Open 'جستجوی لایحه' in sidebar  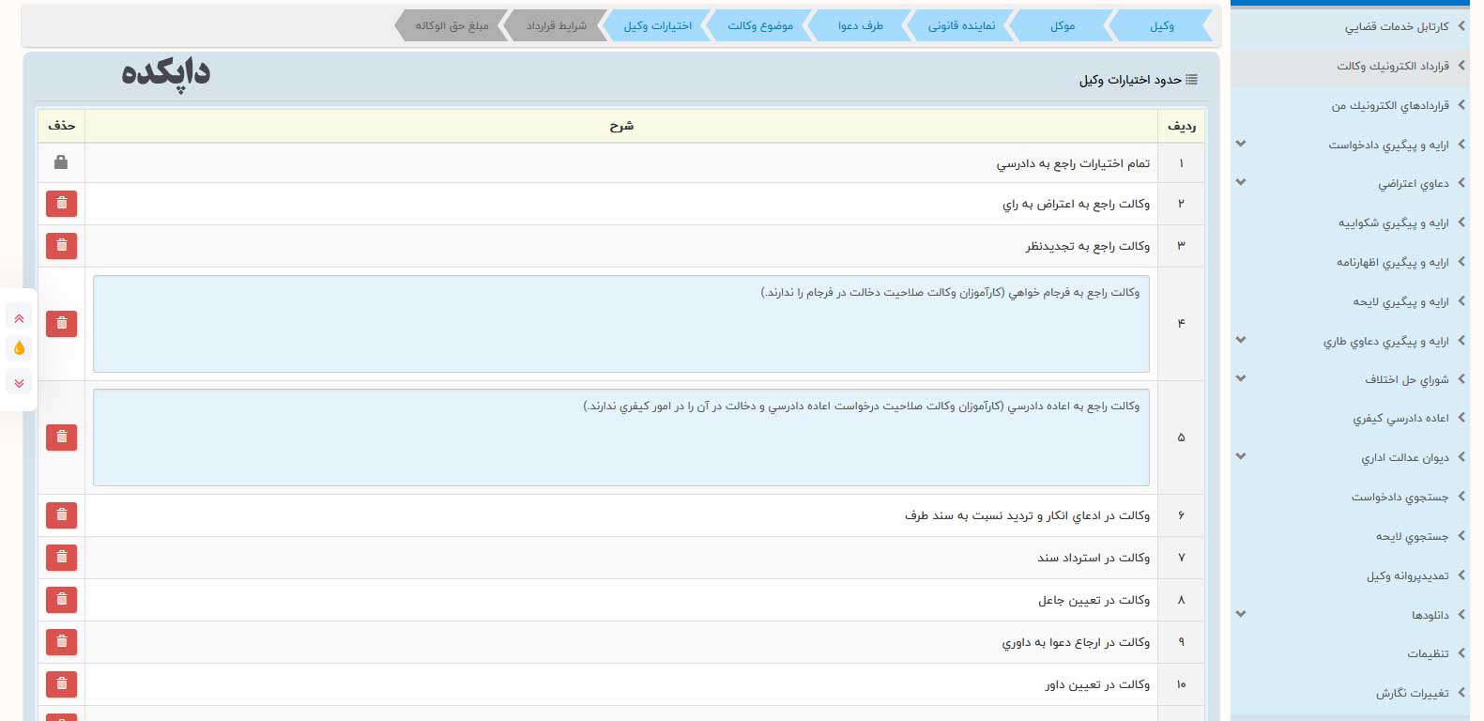1351,537
